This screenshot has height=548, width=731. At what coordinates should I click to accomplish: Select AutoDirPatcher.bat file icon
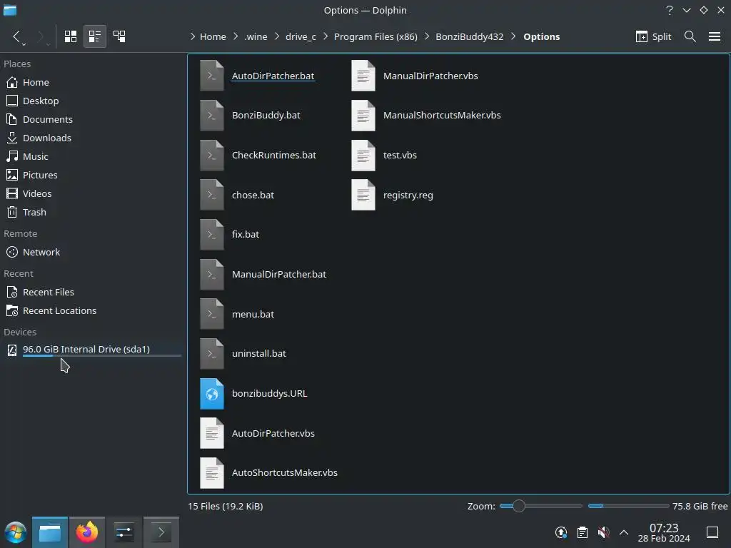pos(211,76)
